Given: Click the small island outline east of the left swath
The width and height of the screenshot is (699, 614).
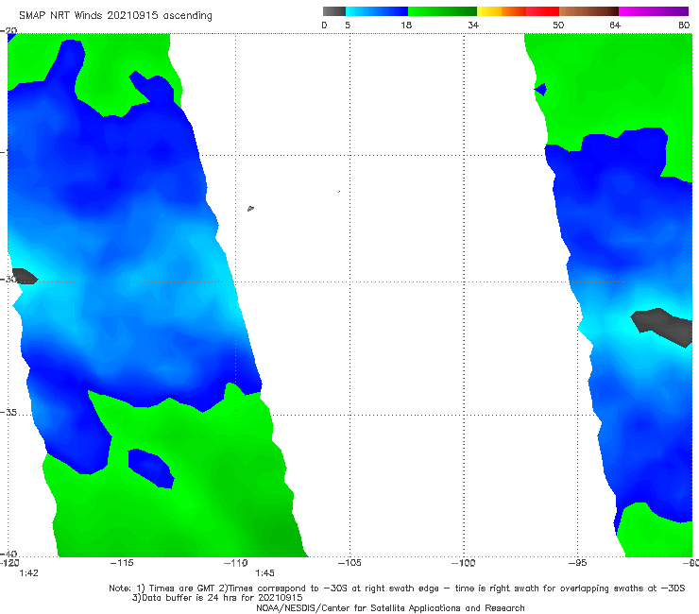Looking at the screenshot, I should click(250, 208).
